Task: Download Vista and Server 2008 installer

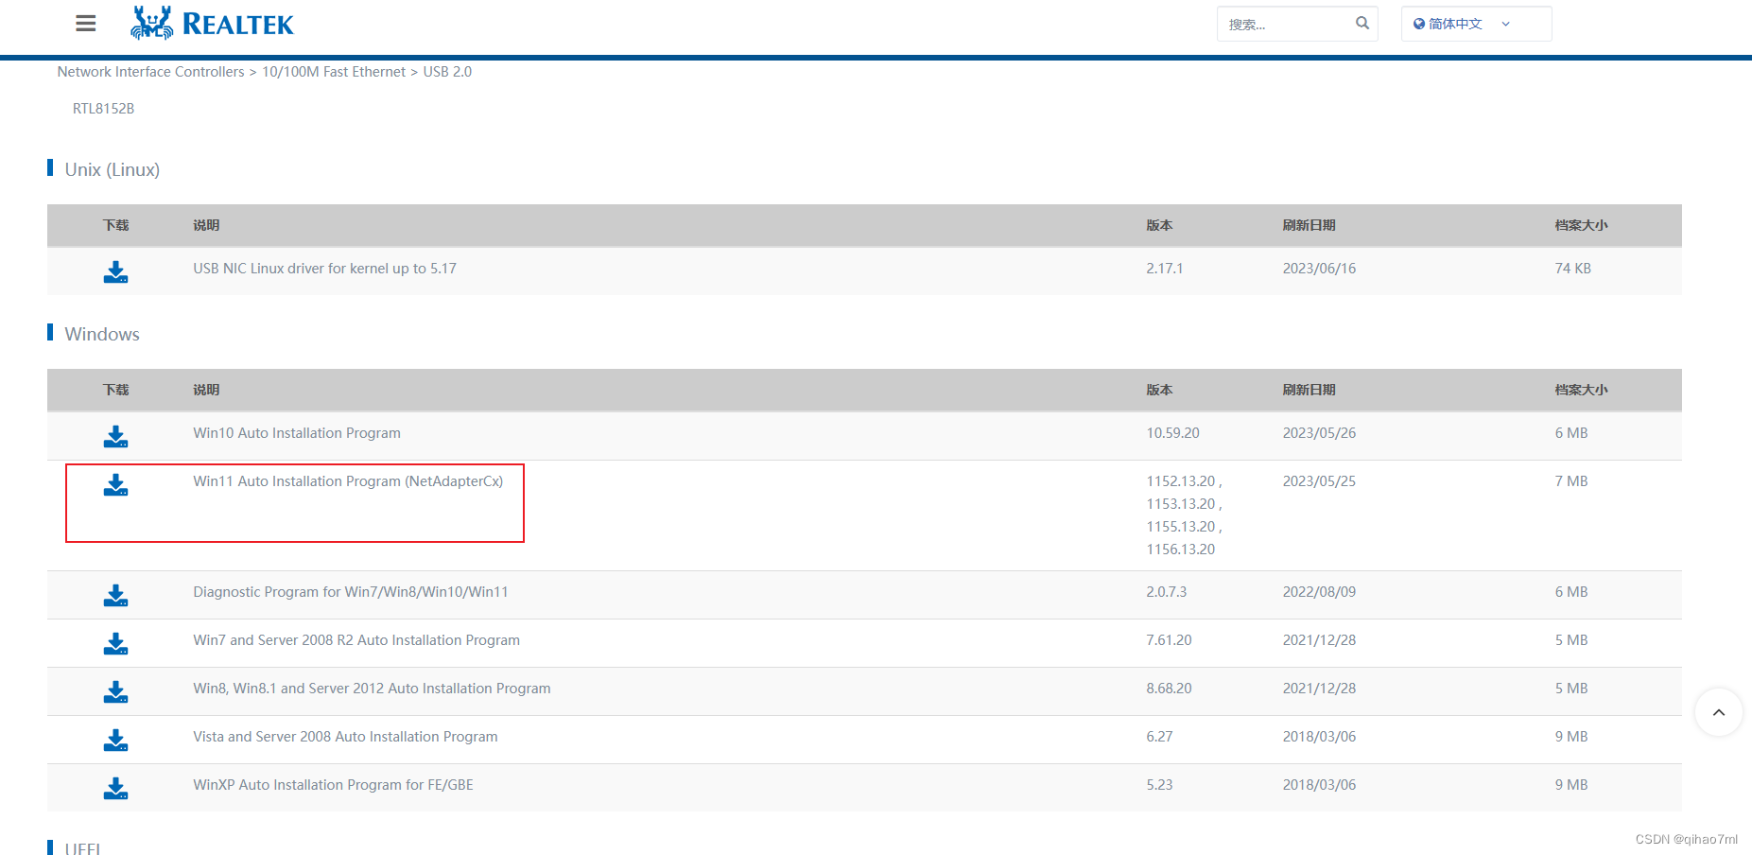Action: [x=115, y=741]
